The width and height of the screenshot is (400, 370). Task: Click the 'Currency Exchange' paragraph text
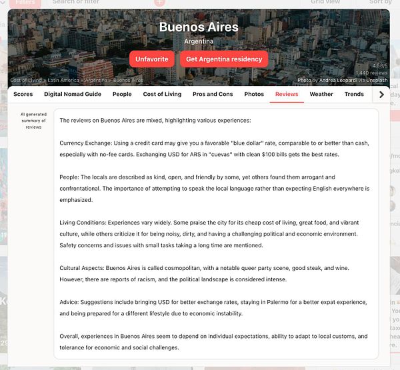click(214, 149)
